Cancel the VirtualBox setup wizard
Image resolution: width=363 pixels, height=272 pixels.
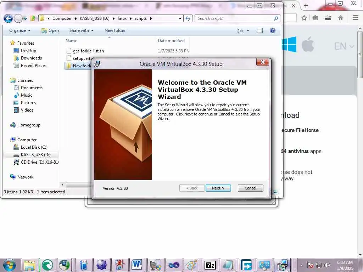click(250, 188)
